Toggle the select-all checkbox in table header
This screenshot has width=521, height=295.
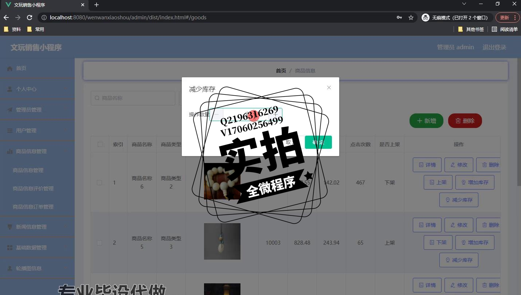click(100, 144)
